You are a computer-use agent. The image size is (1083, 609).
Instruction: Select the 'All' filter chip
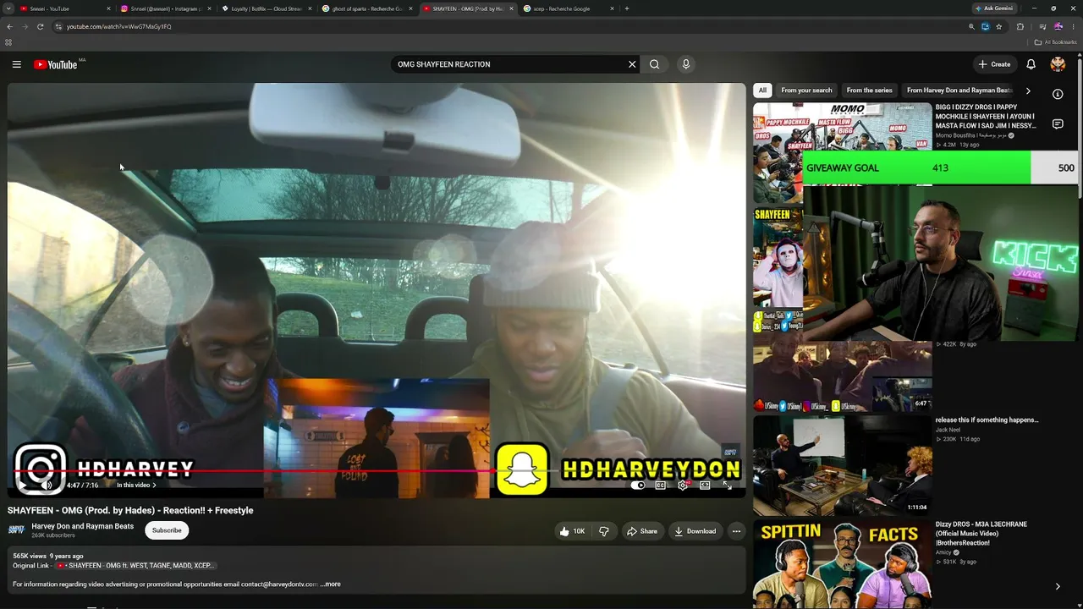tap(762, 91)
